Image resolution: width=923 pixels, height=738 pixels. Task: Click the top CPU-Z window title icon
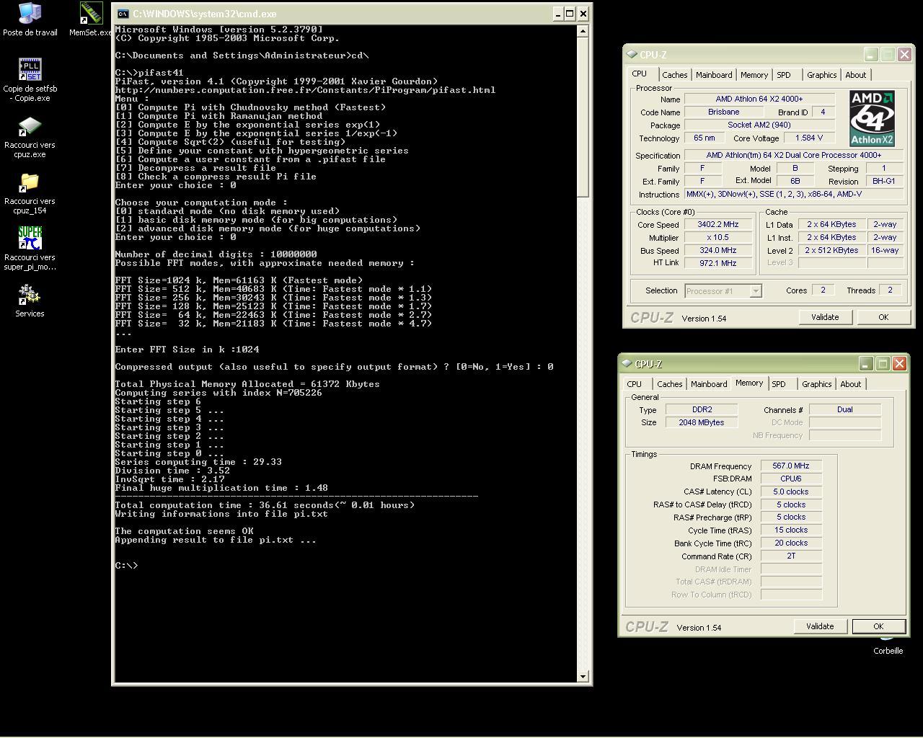pos(632,54)
